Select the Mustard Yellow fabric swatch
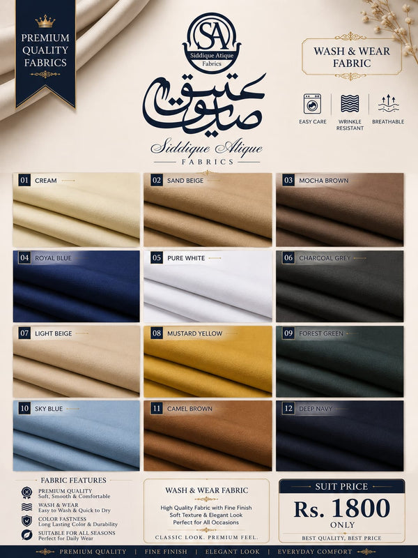 pyautogui.click(x=208, y=361)
